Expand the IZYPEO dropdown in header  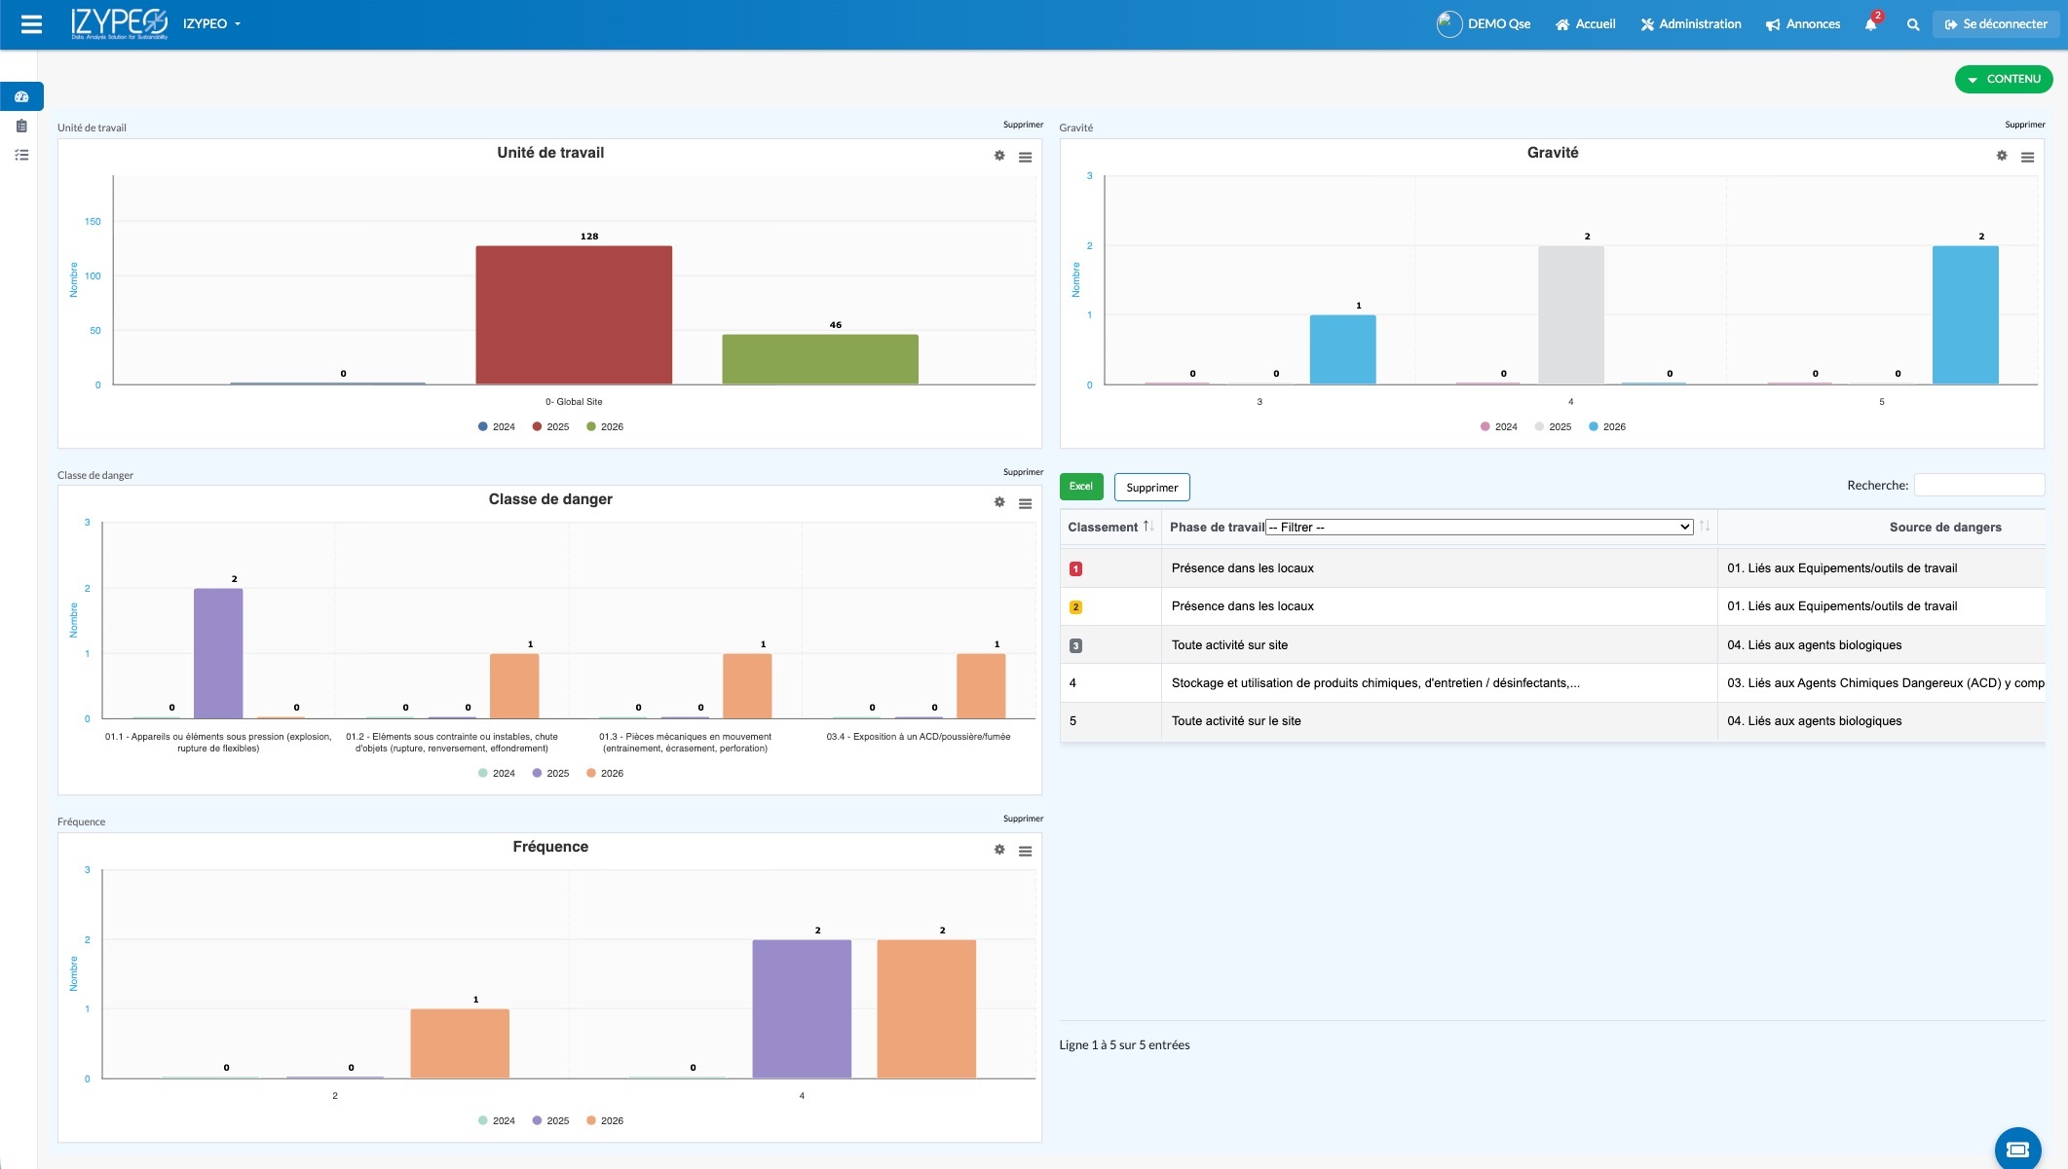(211, 24)
